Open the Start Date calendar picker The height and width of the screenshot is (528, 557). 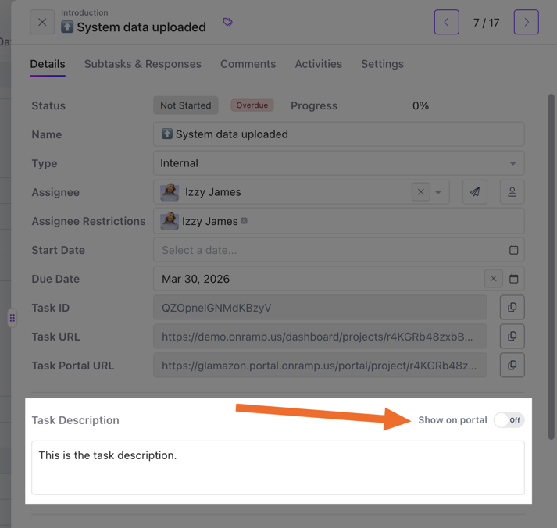tap(513, 250)
